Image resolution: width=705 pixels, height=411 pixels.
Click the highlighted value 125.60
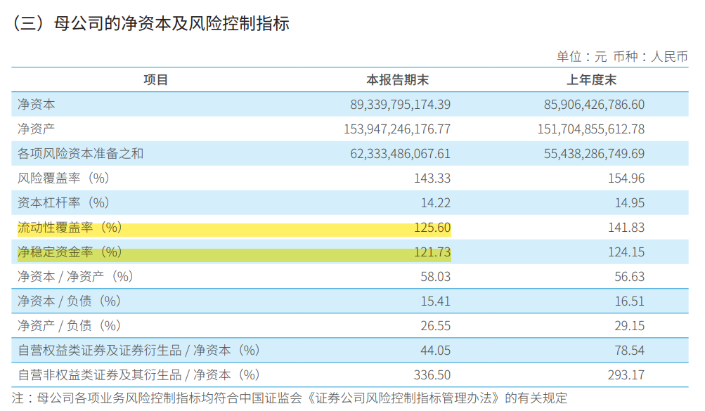pos(432,228)
